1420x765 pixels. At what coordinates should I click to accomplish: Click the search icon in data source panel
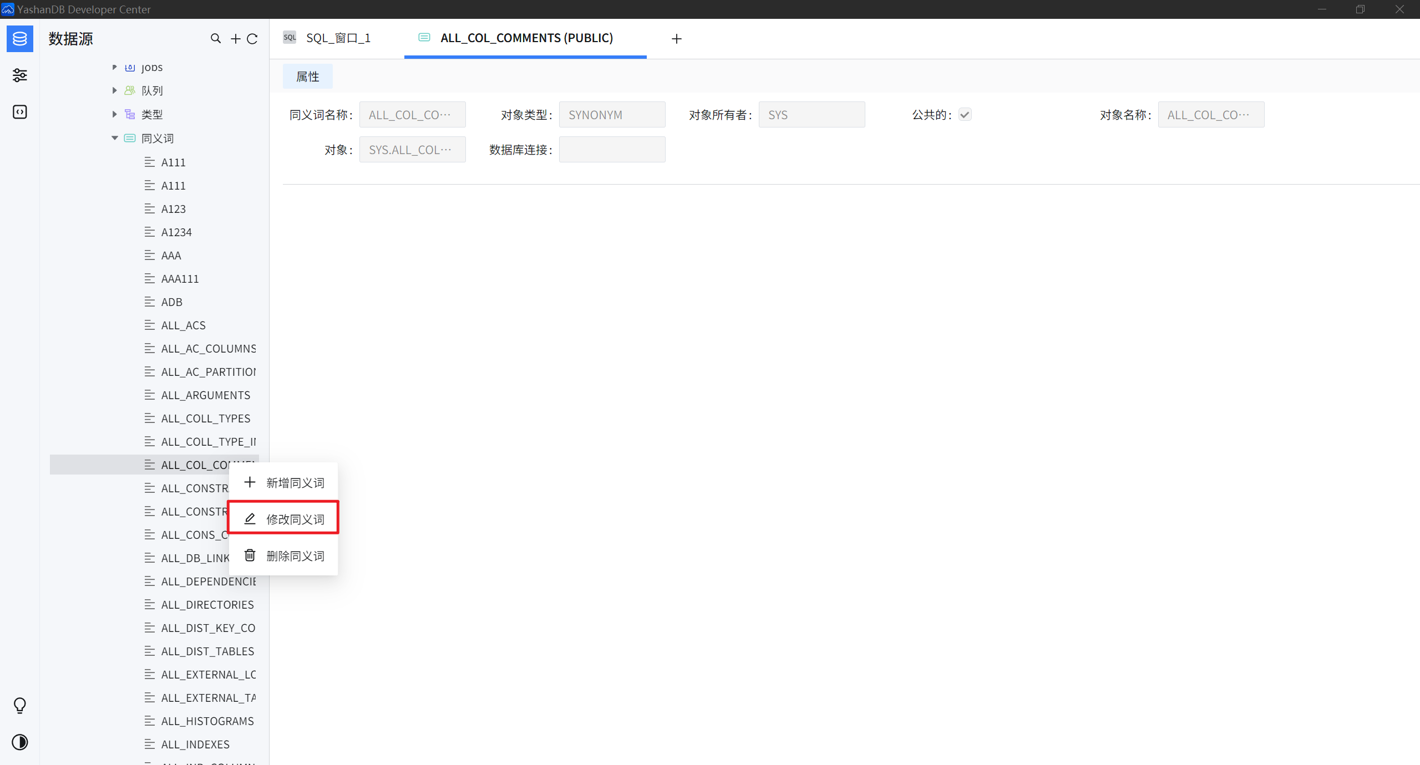[x=216, y=39]
